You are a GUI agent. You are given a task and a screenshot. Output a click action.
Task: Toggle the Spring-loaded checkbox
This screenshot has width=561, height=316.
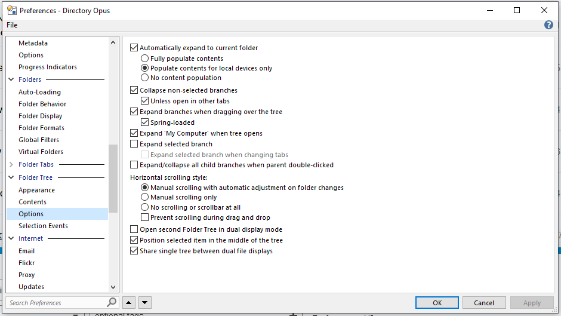pyautogui.click(x=144, y=122)
